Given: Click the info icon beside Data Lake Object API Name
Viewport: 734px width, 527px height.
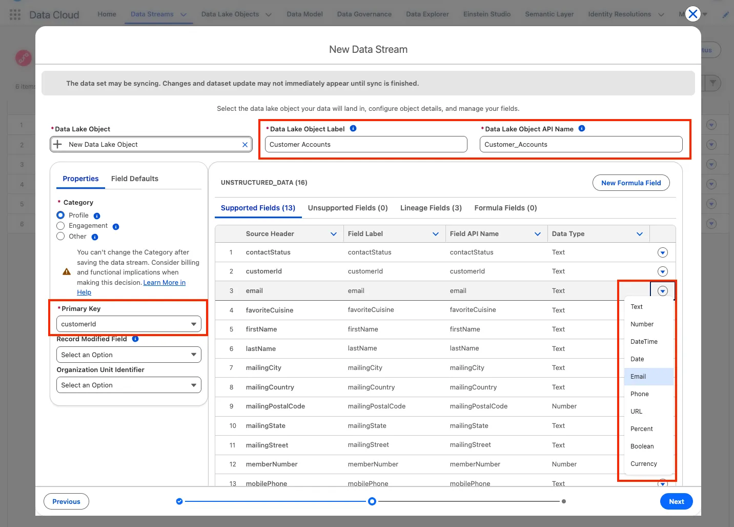Looking at the screenshot, I should click(582, 129).
